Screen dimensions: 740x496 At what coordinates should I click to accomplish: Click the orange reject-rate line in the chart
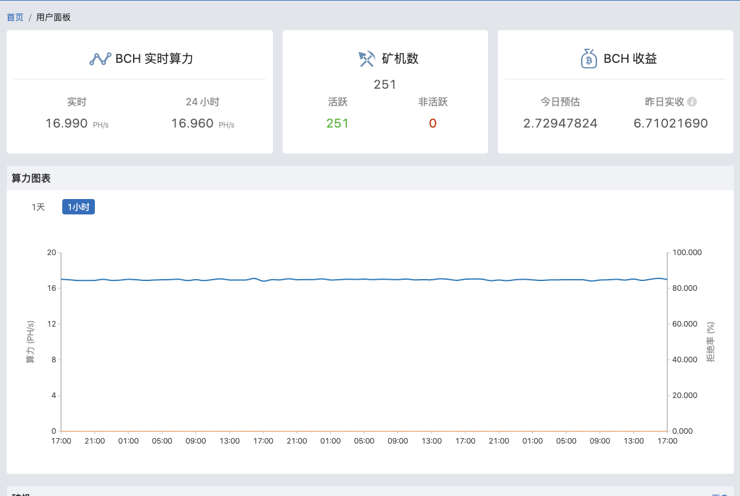364,431
